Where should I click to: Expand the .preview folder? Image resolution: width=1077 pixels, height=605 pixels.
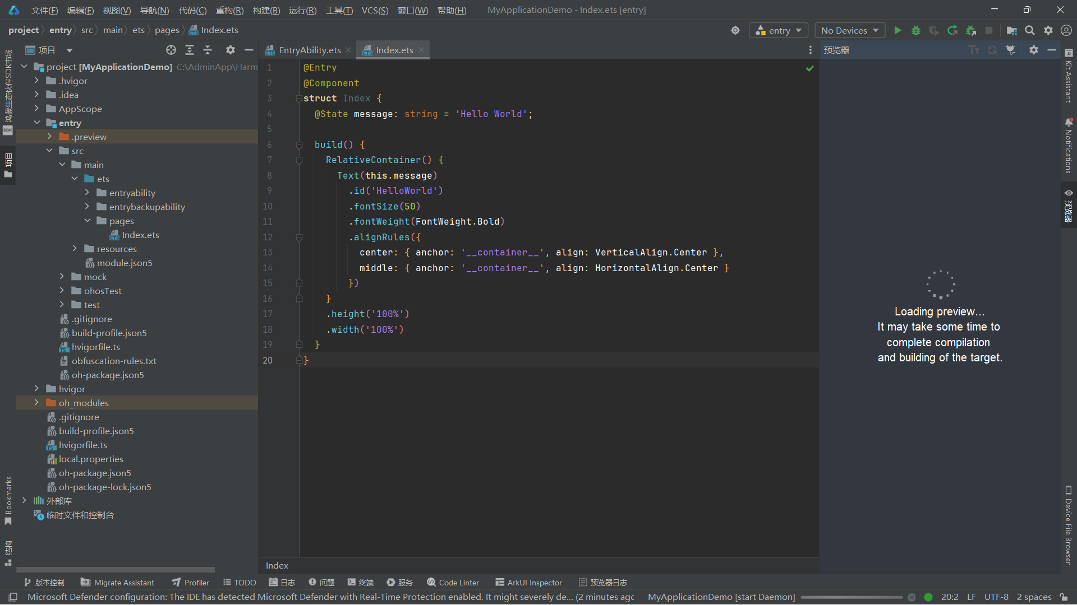(x=49, y=137)
